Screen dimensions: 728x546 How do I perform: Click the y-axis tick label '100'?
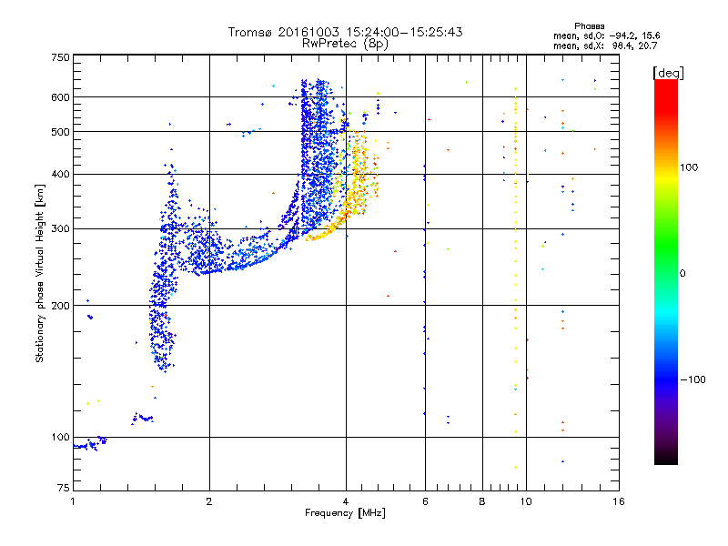[x=60, y=438]
